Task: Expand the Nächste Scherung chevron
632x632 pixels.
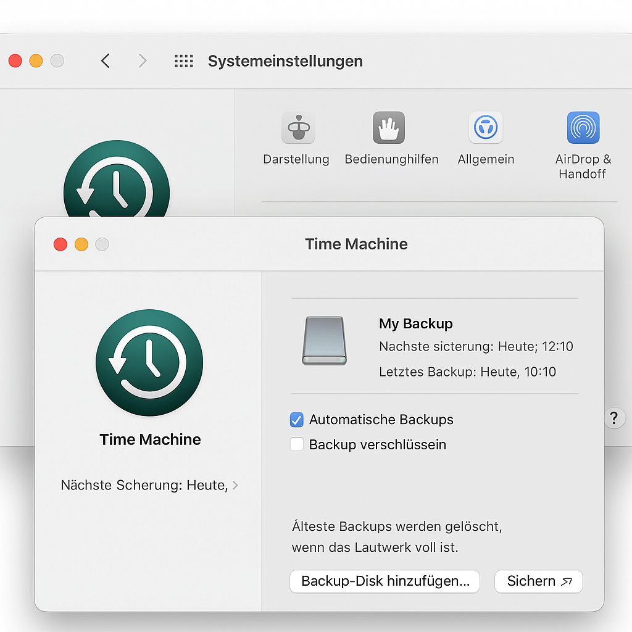Action: click(x=235, y=485)
